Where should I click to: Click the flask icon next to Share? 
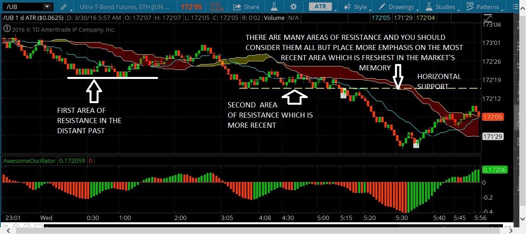pos(275,7)
